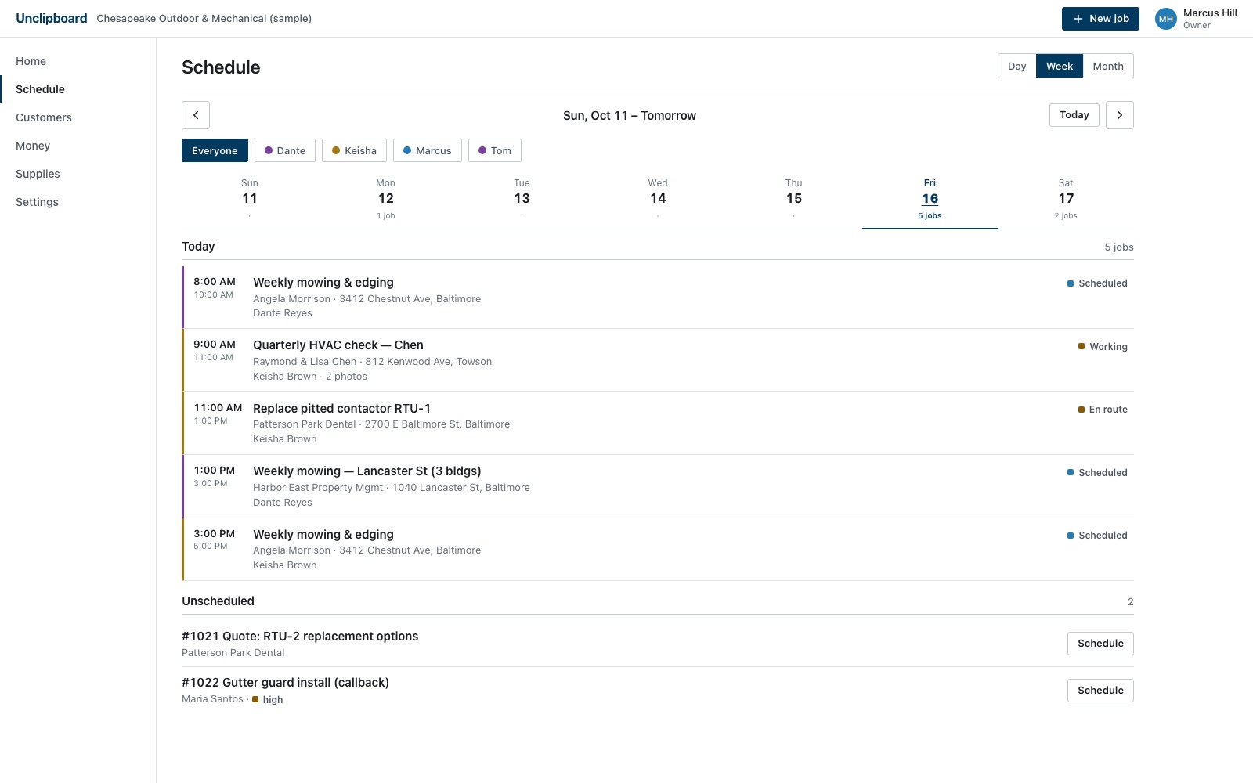Create a new job
Viewport: 1253px width, 783px height.
(1100, 19)
